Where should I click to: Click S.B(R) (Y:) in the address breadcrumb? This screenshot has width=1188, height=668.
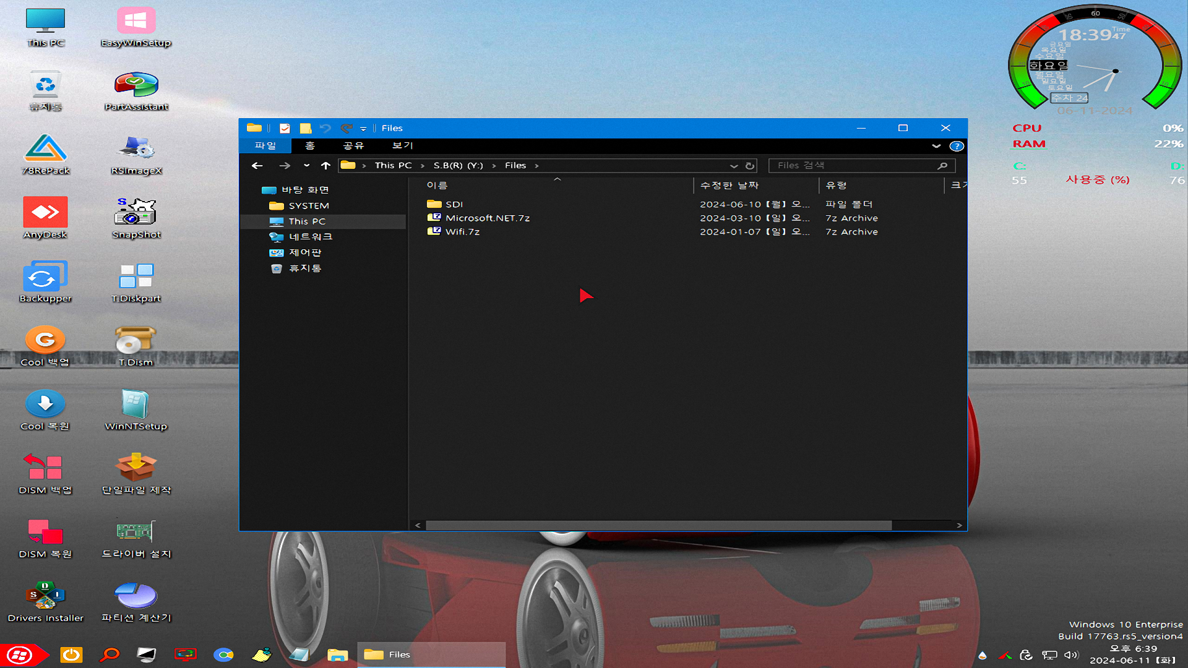[x=458, y=165]
